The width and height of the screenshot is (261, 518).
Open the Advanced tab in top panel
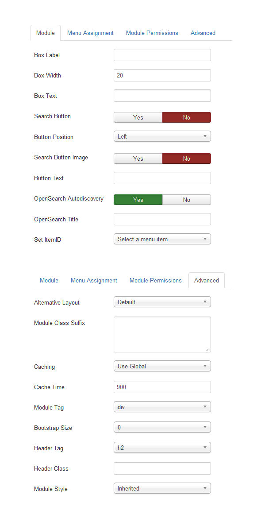[x=203, y=33]
